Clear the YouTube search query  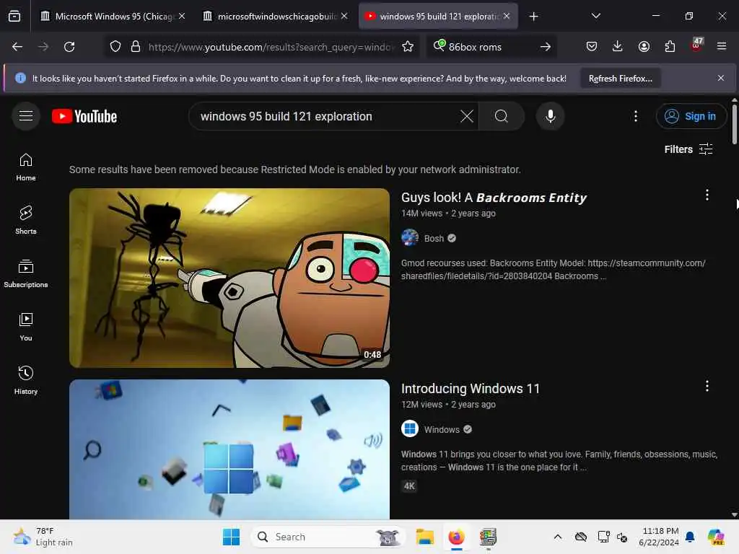[x=467, y=116]
